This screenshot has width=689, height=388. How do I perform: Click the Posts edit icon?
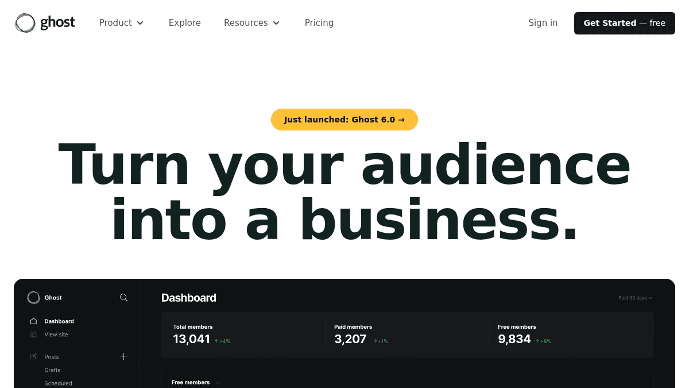click(x=33, y=356)
